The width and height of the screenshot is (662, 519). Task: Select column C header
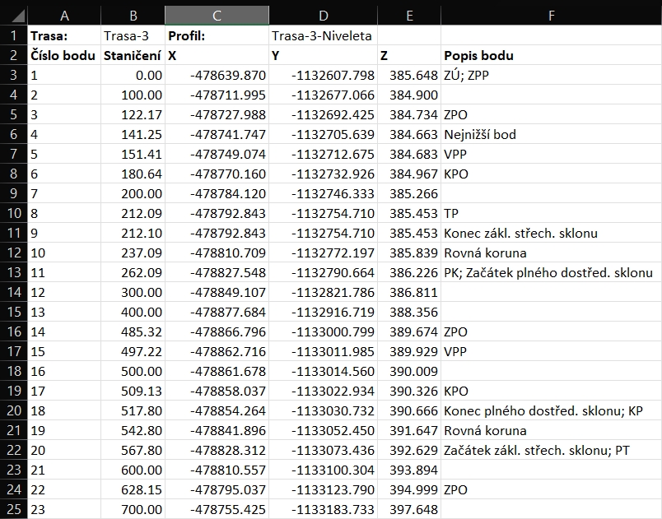coord(217,15)
